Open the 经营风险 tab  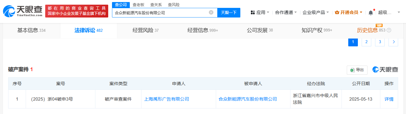tap(146, 30)
